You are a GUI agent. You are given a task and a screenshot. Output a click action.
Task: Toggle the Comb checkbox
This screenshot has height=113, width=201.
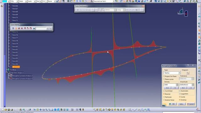(180, 97)
